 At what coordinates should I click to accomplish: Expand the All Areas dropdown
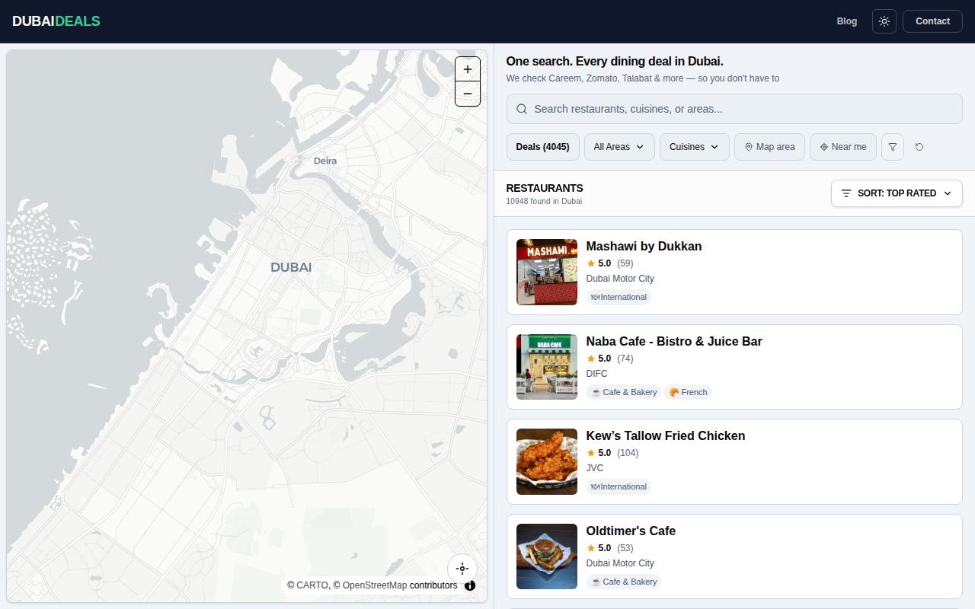coord(619,147)
